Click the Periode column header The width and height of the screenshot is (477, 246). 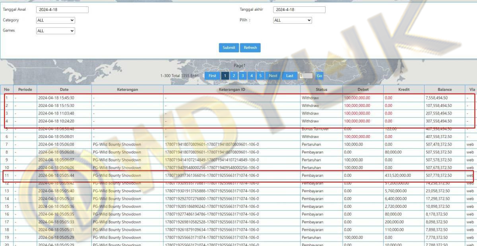coord(25,89)
